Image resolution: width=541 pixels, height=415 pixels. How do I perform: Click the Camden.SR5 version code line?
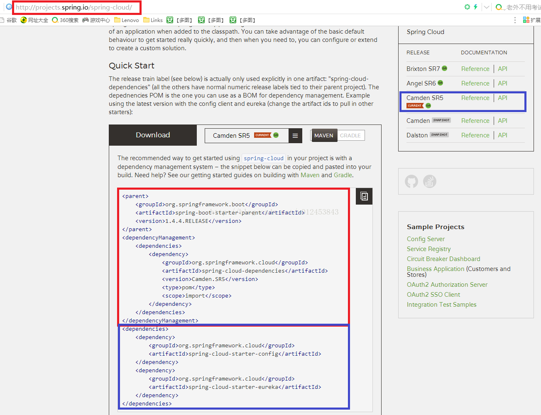(210, 279)
